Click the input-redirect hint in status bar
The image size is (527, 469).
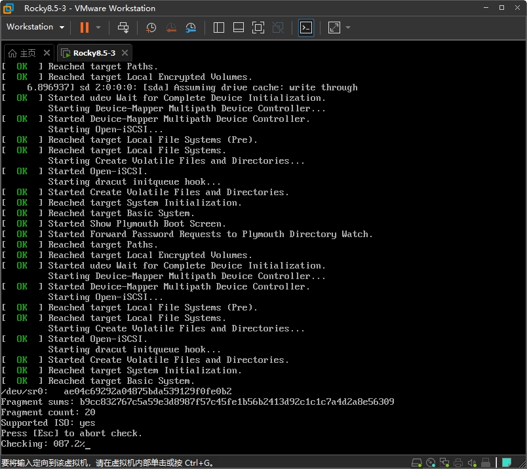click(107, 463)
